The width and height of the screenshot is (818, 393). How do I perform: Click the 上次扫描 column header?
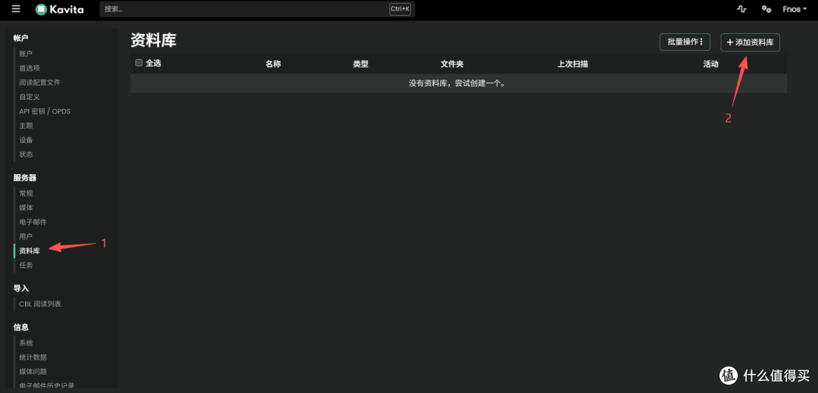573,64
